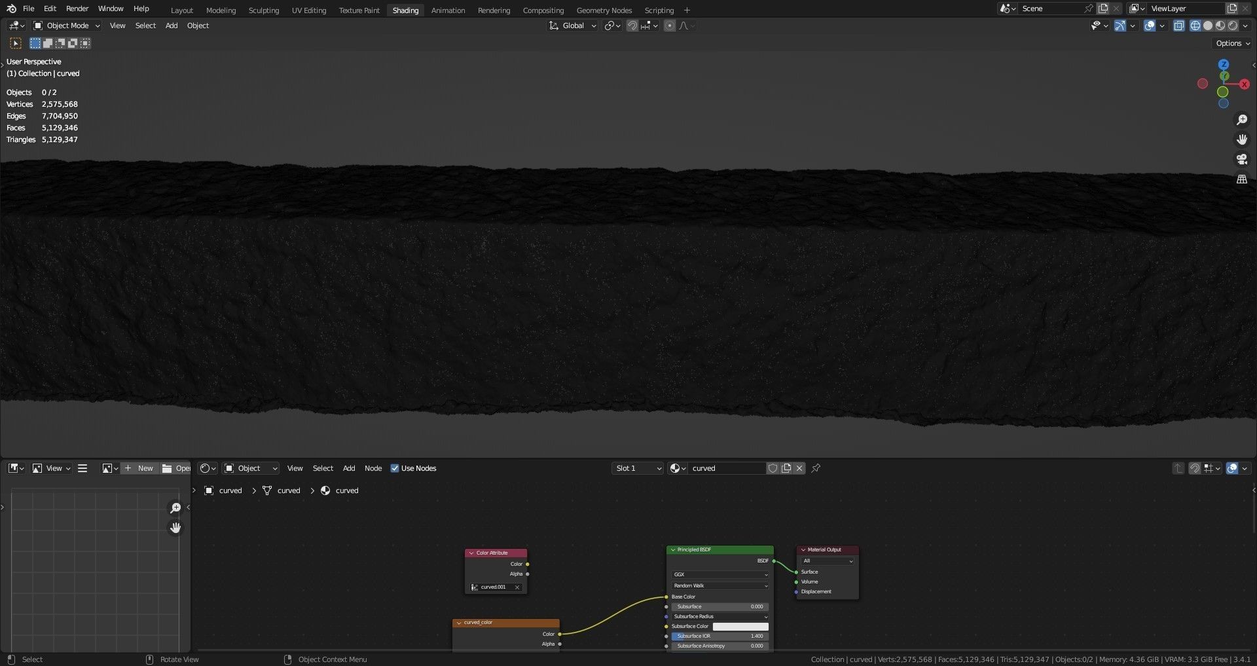
Task: Click the red X axis gizmo ball
Action: pos(1245,84)
